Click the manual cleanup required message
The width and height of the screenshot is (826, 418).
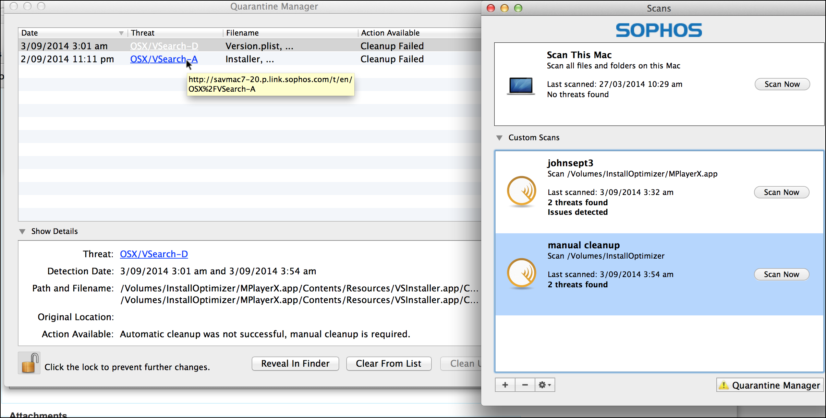(265, 334)
